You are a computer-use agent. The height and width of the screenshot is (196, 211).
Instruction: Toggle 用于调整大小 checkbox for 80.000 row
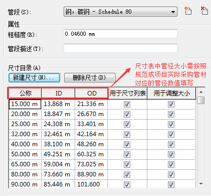(x=171, y=174)
